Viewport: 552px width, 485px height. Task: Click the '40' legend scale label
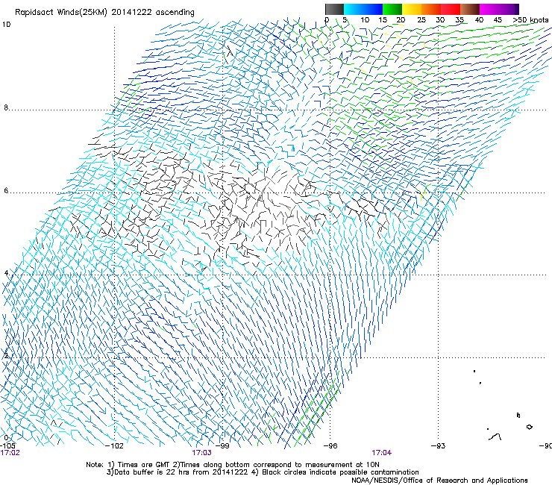tap(479, 20)
